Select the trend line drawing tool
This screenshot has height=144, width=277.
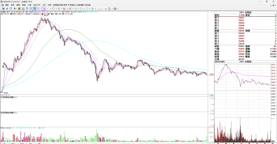tap(47, 9)
